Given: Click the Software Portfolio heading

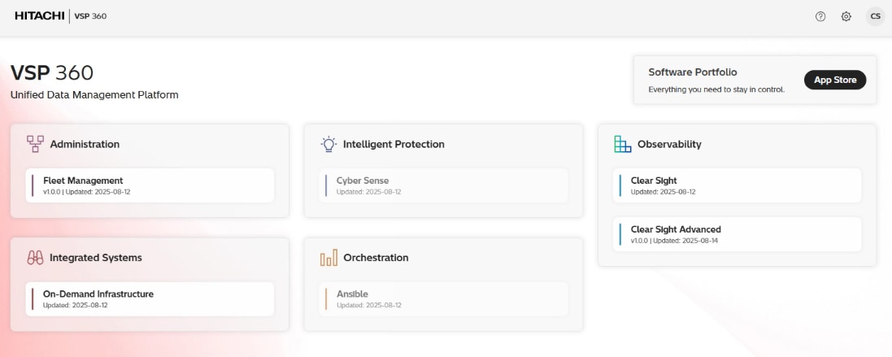Looking at the screenshot, I should click(x=693, y=72).
